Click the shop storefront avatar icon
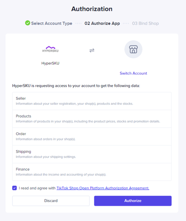Screen dimensions: 186x221 [133, 49]
